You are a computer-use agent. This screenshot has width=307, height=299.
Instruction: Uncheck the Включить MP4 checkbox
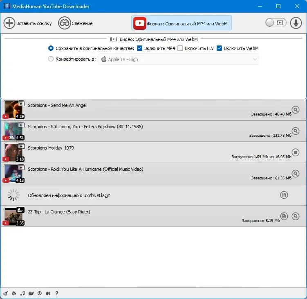[139, 48]
